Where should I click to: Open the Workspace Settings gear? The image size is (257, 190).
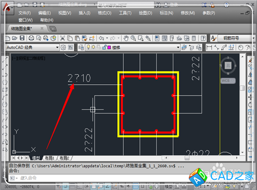click(63, 47)
